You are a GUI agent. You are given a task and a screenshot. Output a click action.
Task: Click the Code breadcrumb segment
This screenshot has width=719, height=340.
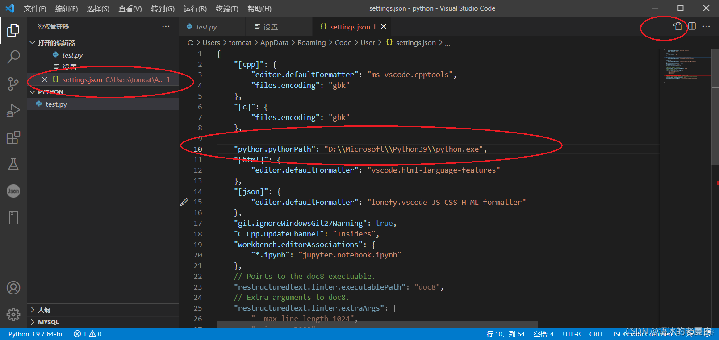coord(343,43)
